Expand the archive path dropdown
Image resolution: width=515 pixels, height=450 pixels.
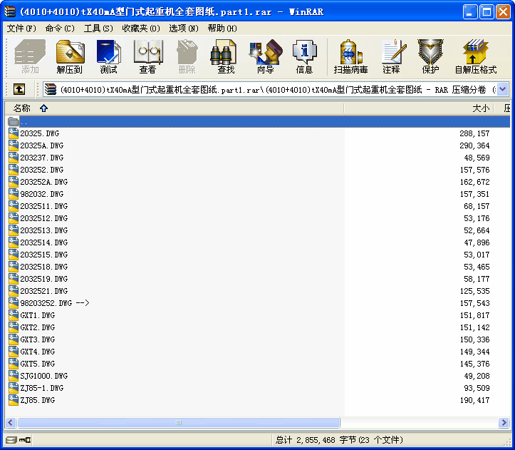[x=503, y=89]
